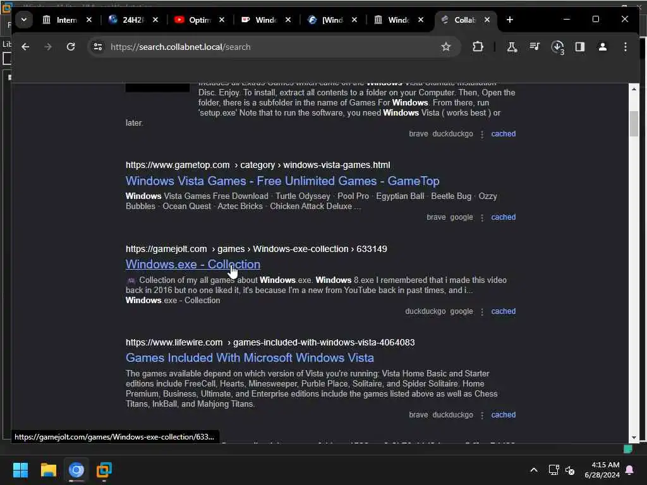This screenshot has height=485, width=647.
Task: Click the VMware taskbar icon
Action: [x=104, y=470]
